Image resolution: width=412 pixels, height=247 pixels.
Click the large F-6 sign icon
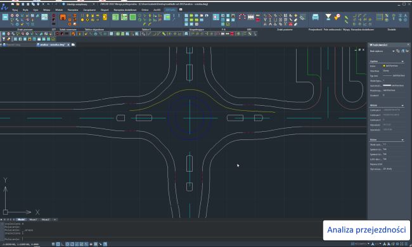tap(216, 17)
